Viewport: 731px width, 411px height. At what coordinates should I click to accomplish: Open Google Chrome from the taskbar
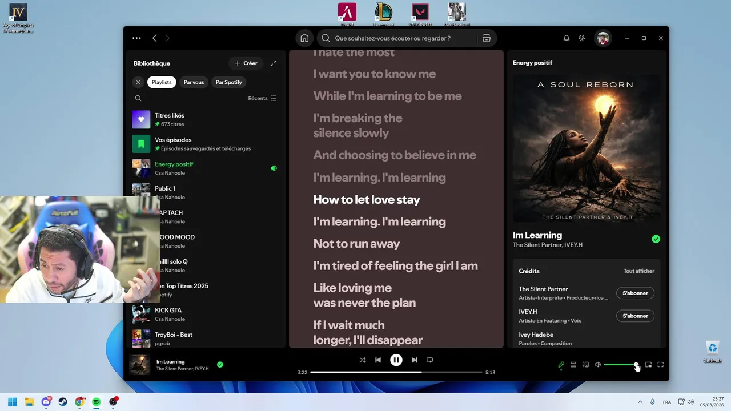(79, 402)
